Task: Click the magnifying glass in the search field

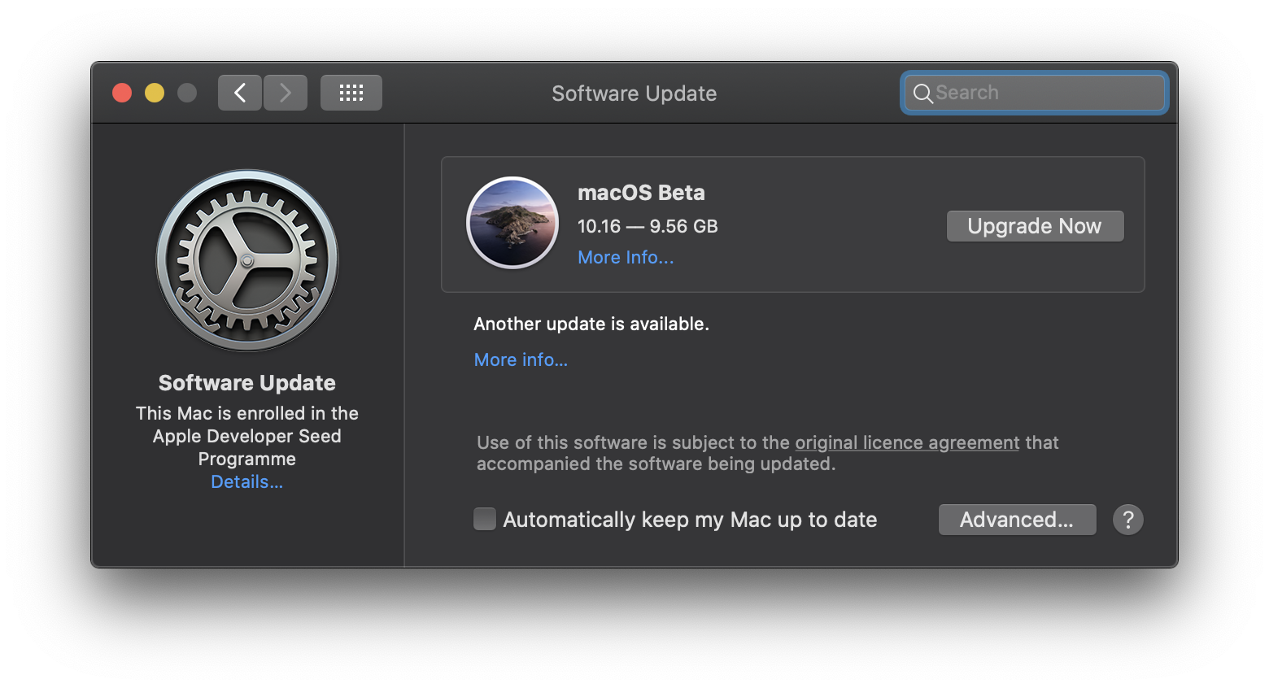Action: [x=923, y=93]
